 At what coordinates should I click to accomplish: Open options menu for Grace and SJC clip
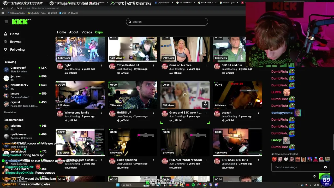coord(206,113)
